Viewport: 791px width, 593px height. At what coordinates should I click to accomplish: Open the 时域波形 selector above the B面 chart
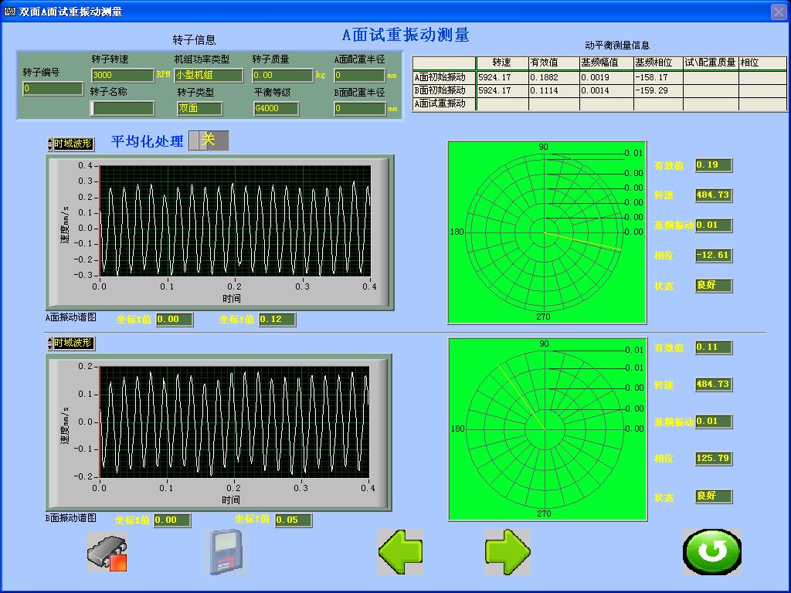point(73,342)
